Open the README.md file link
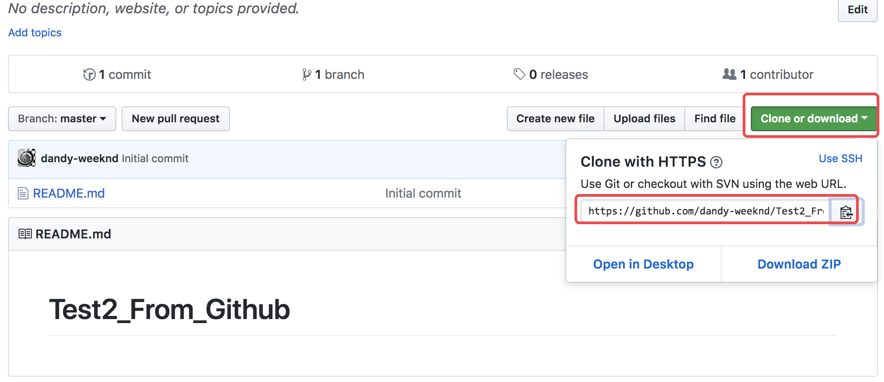This screenshot has width=884, height=382. click(69, 193)
